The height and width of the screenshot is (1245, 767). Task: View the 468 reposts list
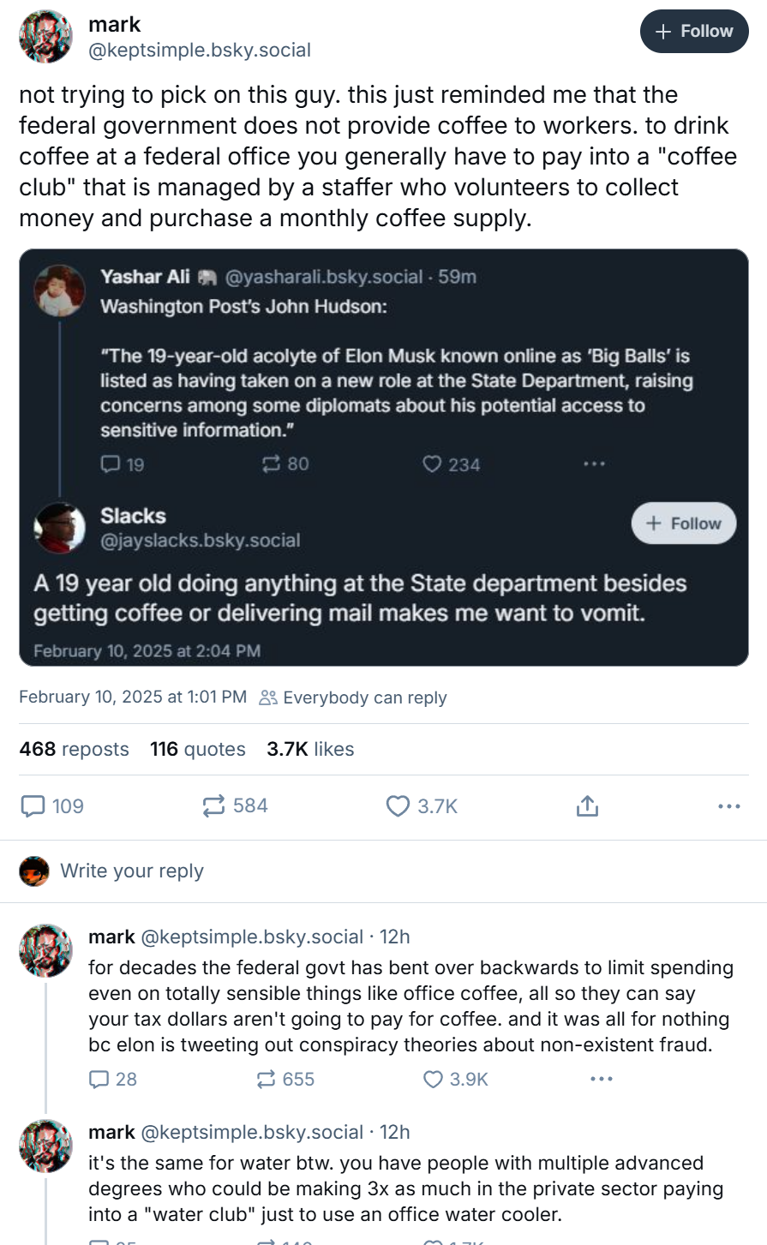[x=74, y=750]
